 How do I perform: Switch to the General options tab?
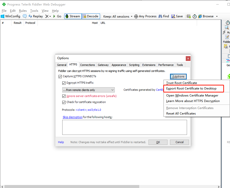[x=62, y=65]
